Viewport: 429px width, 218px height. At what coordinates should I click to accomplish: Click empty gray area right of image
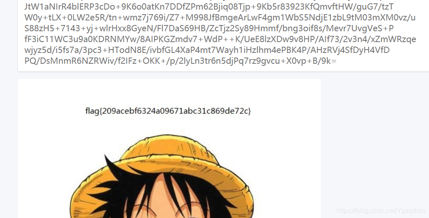(x=375, y=136)
